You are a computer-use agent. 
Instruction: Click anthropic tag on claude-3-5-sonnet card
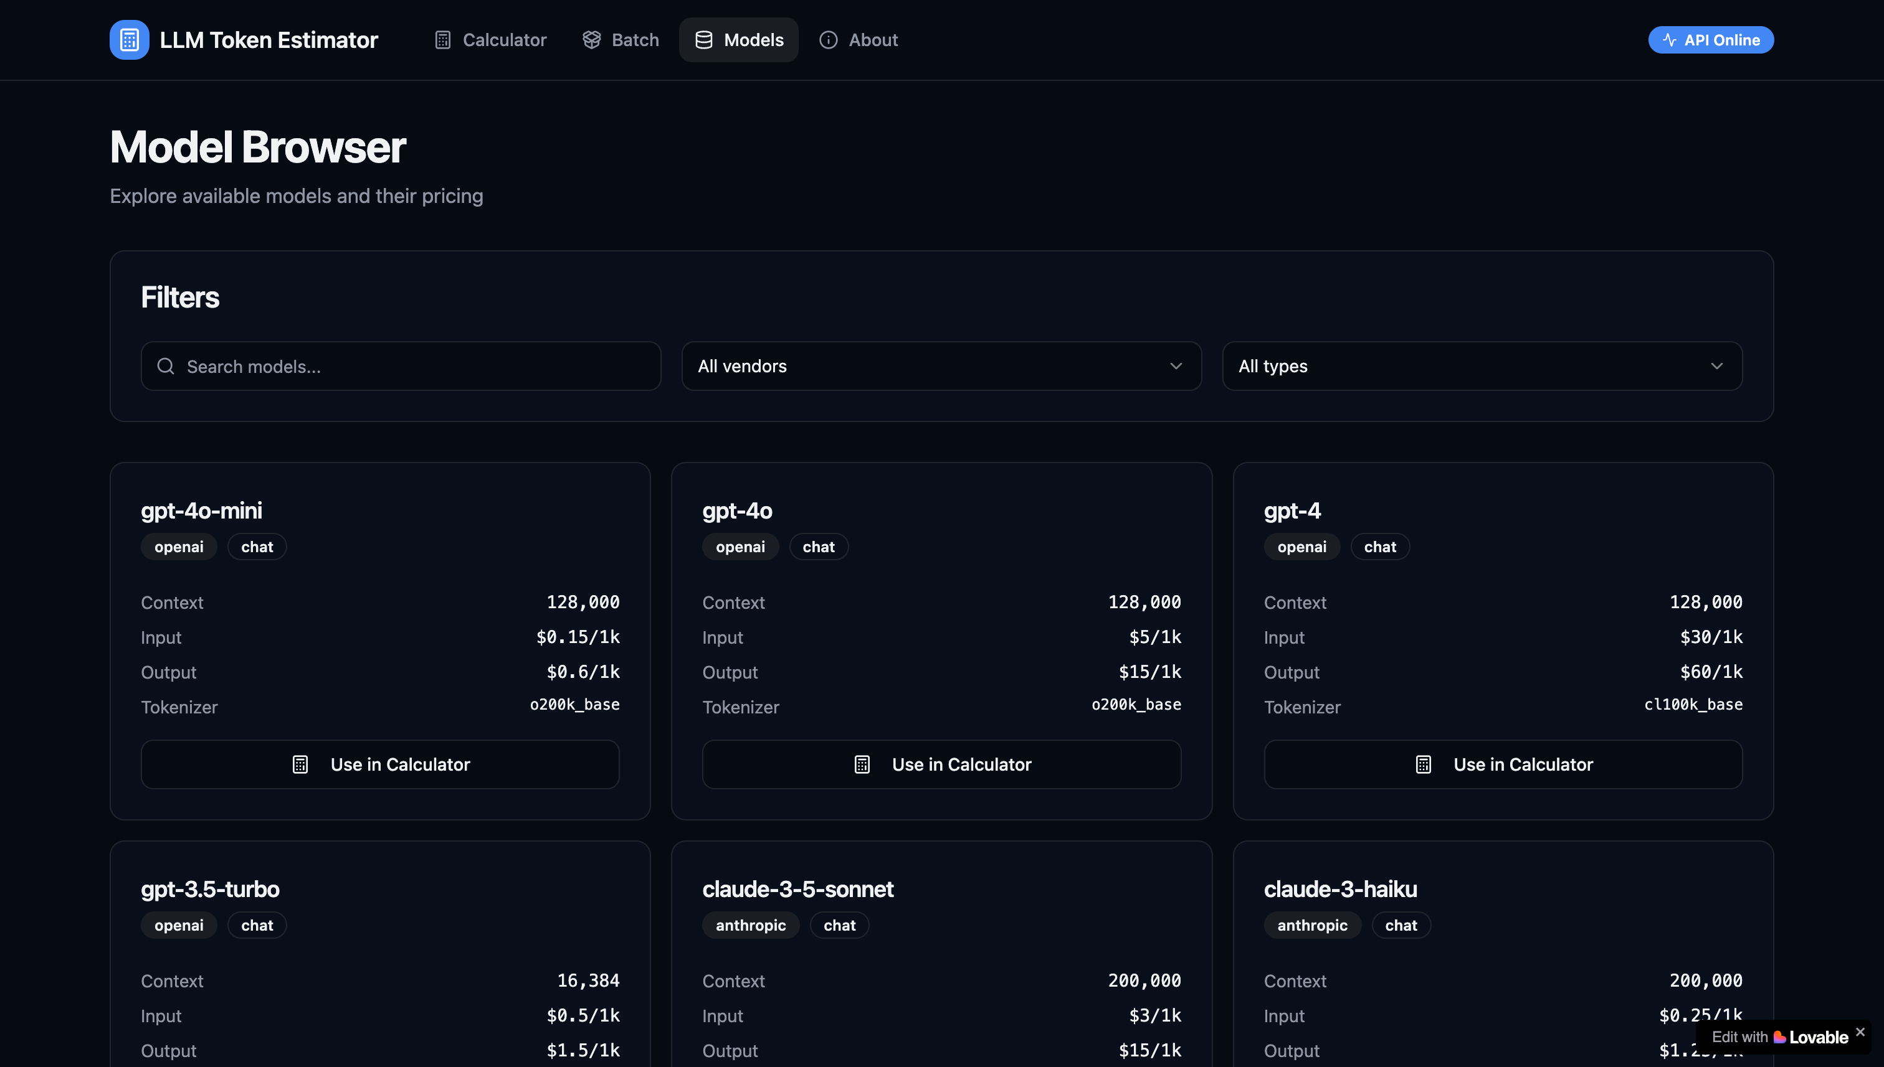tap(751, 925)
